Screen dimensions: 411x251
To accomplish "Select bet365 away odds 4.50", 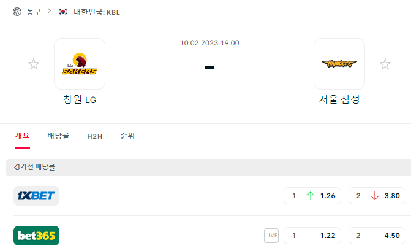I will (x=377, y=236).
